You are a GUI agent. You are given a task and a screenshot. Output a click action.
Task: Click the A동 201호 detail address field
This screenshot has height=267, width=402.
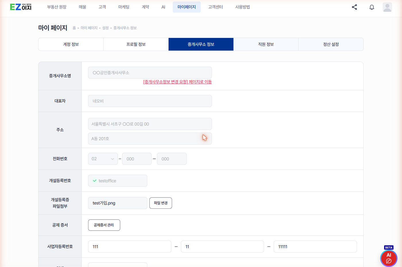point(150,139)
